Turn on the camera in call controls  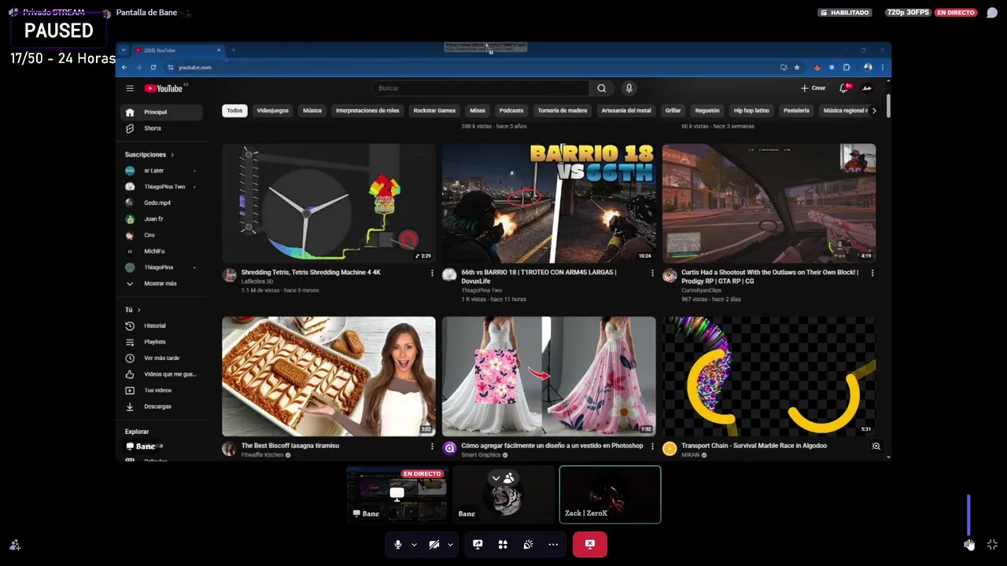coord(434,544)
